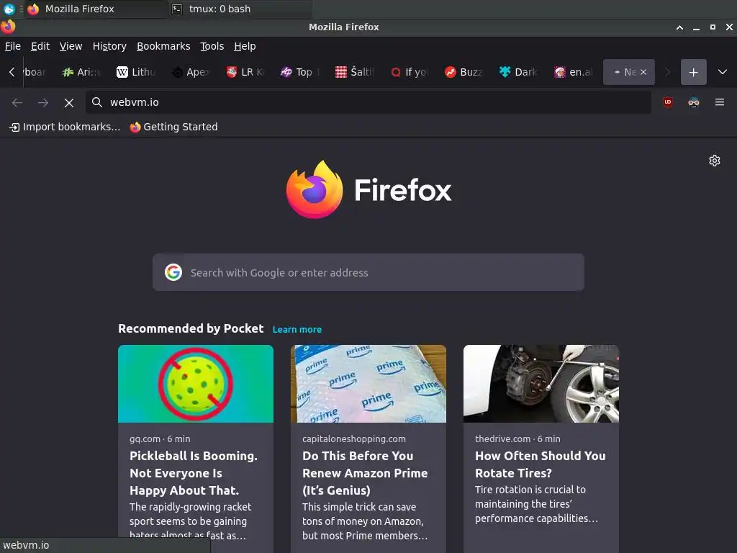Open Pickleball Is Booming article headline
737x553 pixels.
193,473
